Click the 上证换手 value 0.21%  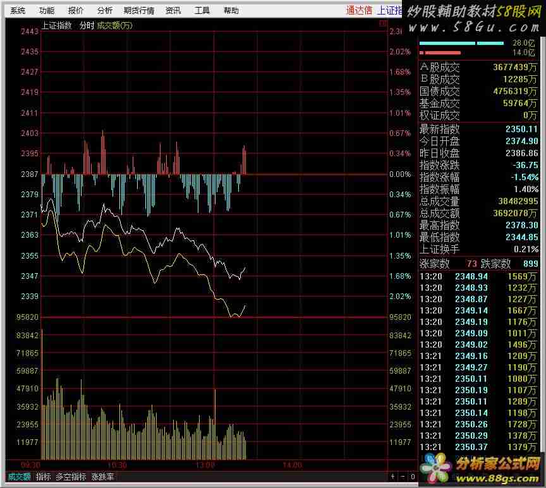point(526,250)
